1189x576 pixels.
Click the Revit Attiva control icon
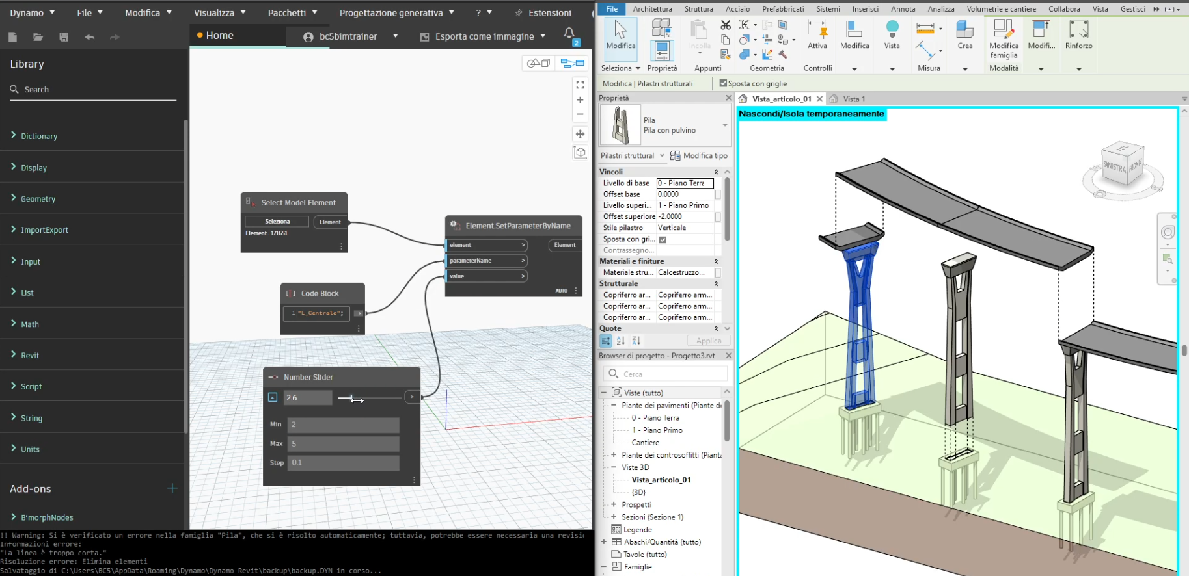click(x=817, y=35)
